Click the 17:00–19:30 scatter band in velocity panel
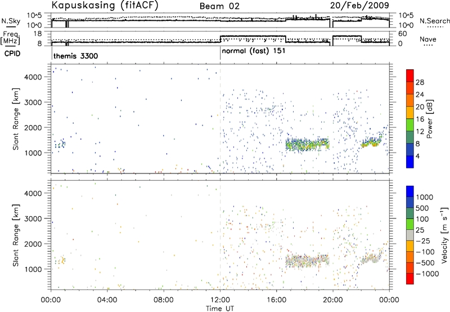Image resolution: width=450 pixels, height=312 pixels. (307, 261)
